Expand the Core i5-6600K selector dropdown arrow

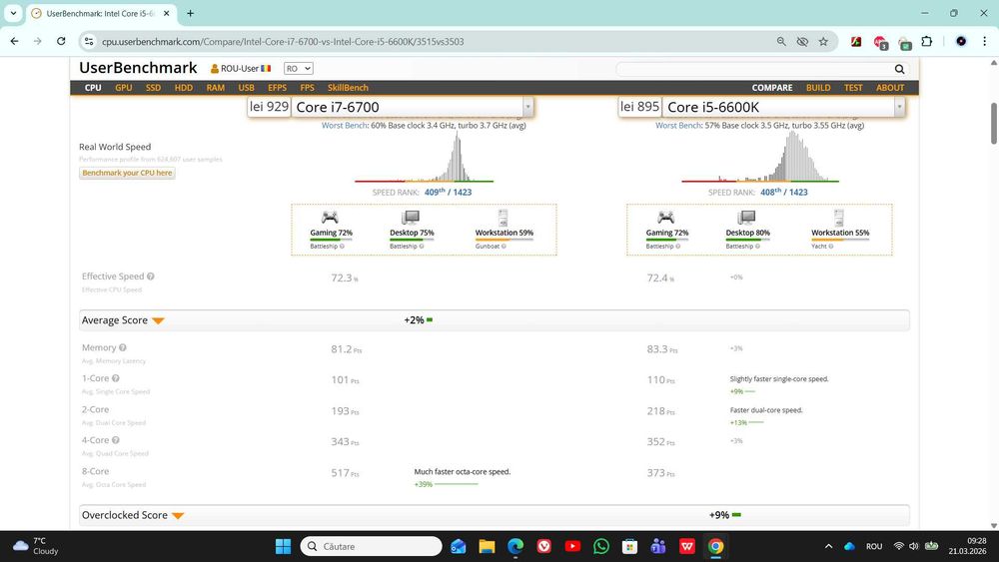coord(899,107)
